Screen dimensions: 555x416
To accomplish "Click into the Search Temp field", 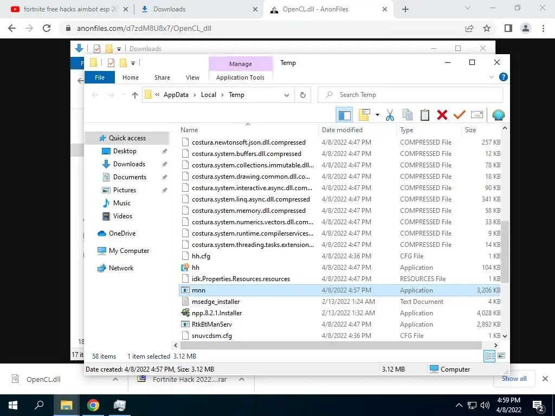I will 410,95.
